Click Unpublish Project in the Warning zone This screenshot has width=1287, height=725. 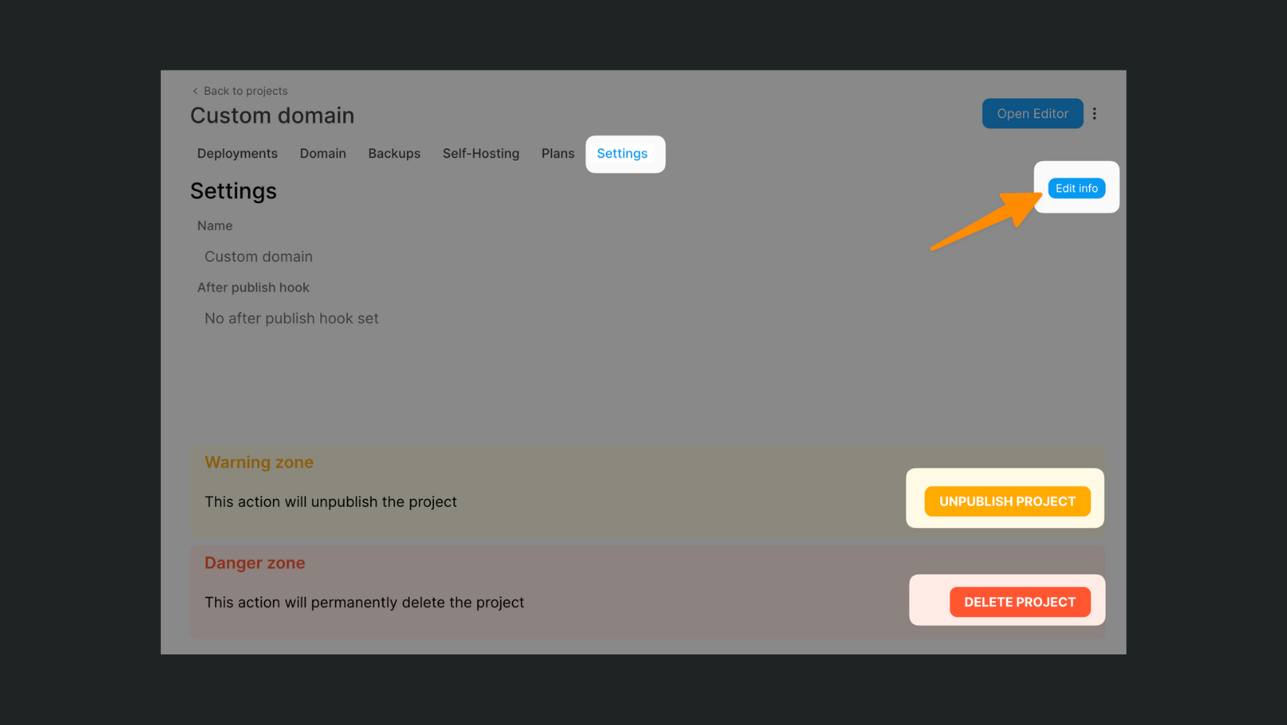point(1007,501)
